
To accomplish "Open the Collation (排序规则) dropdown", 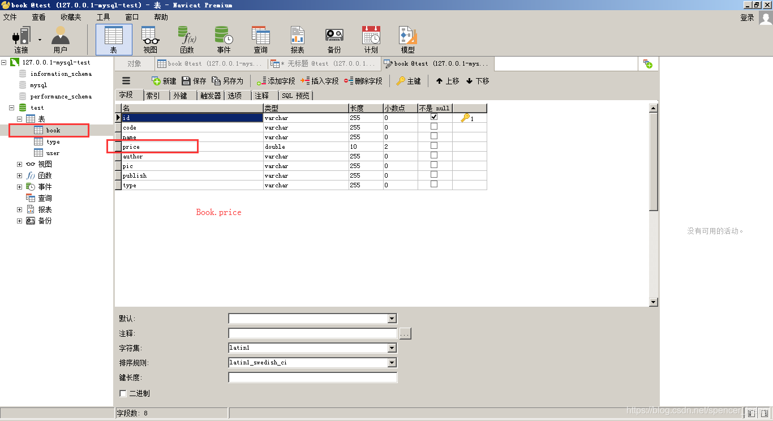I will pos(392,363).
